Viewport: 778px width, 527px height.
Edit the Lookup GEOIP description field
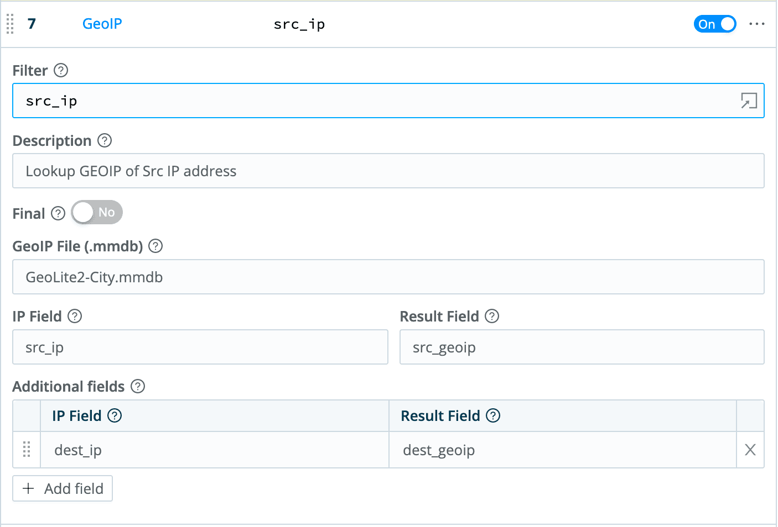pyautogui.click(x=387, y=171)
